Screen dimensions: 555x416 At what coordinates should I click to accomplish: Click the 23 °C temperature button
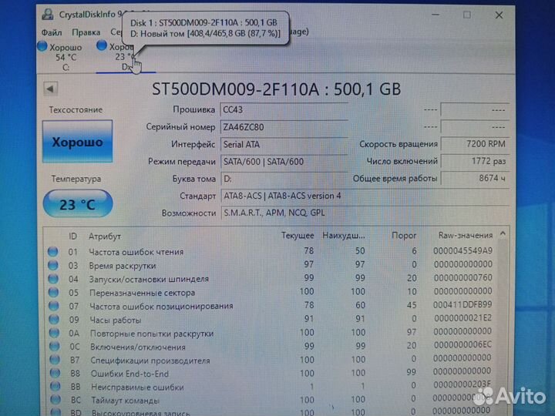(x=77, y=205)
